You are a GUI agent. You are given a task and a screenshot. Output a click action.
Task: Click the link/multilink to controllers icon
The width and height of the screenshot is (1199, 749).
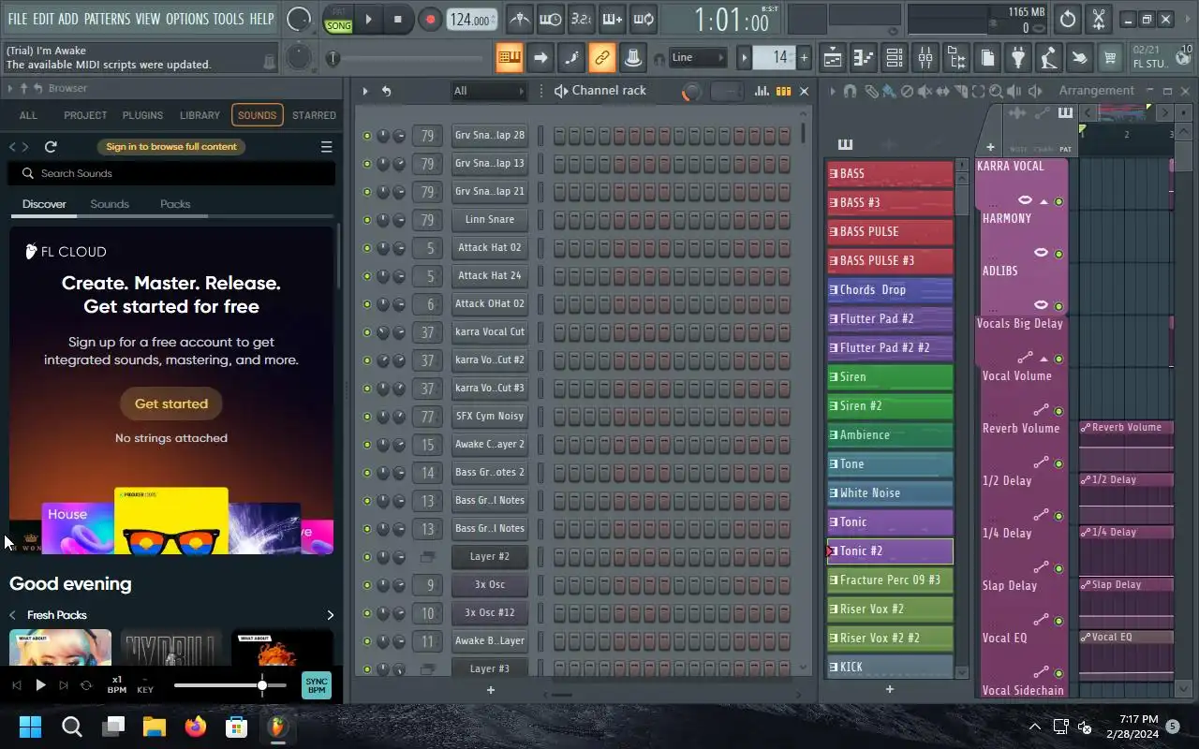coord(602,57)
